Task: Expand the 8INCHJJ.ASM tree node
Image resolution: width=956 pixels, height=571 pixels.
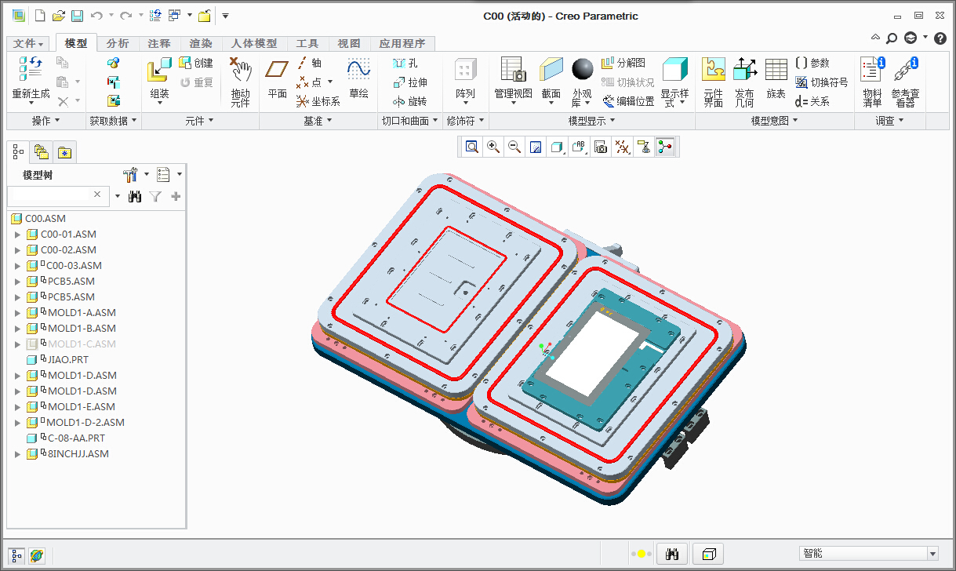Action: click(x=18, y=454)
